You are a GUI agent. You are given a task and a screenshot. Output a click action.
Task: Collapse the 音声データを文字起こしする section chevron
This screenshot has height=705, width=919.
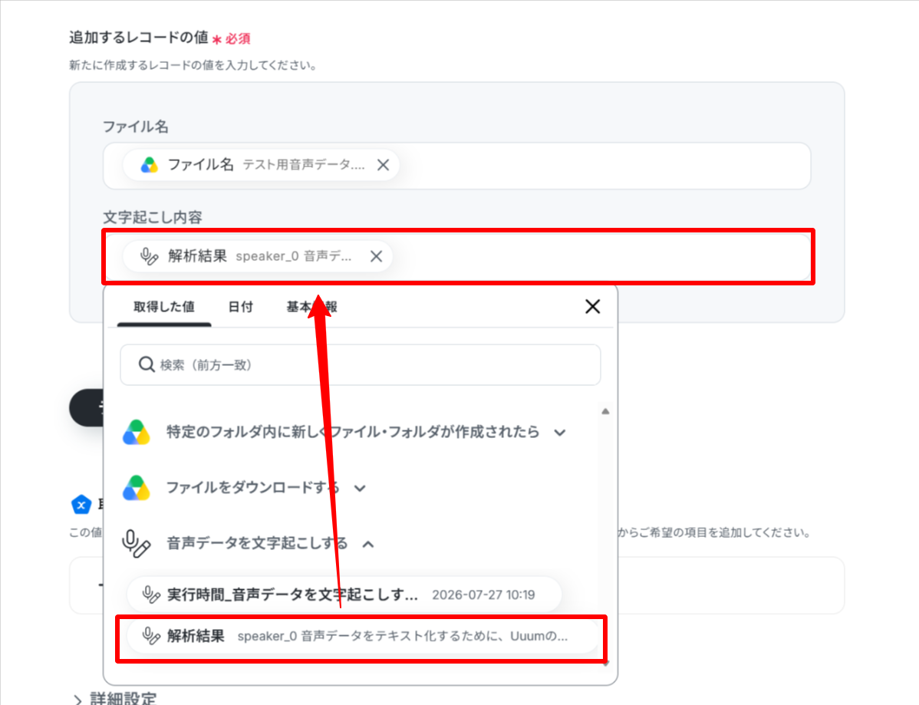pos(368,544)
